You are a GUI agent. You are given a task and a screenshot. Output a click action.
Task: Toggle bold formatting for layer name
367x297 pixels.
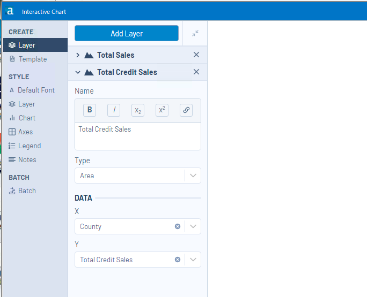[90, 110]
